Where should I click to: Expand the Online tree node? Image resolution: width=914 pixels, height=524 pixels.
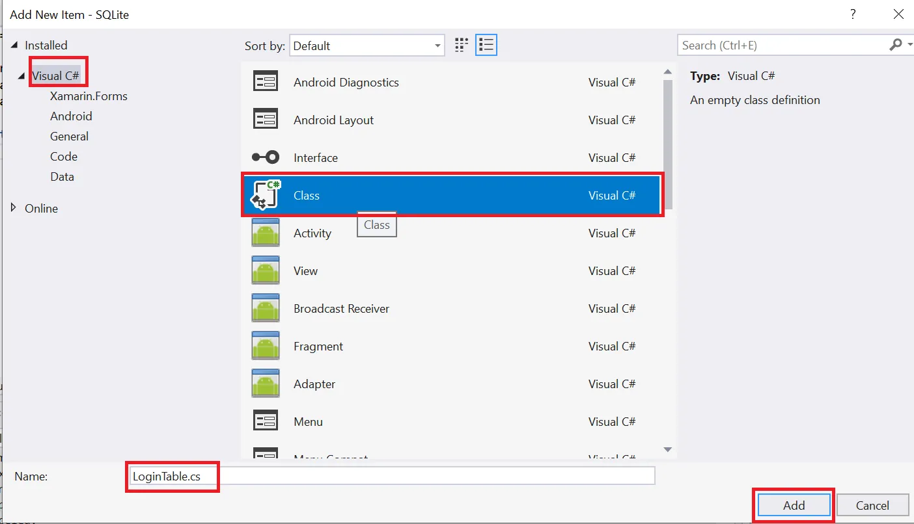point(14,208)
